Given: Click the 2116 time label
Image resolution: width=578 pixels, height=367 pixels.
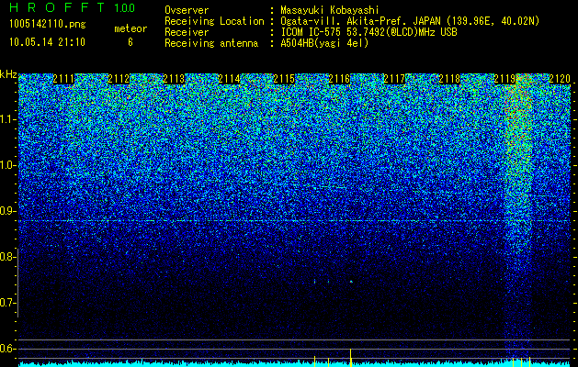Looking at the screenshot, I should tap(339, 79).
